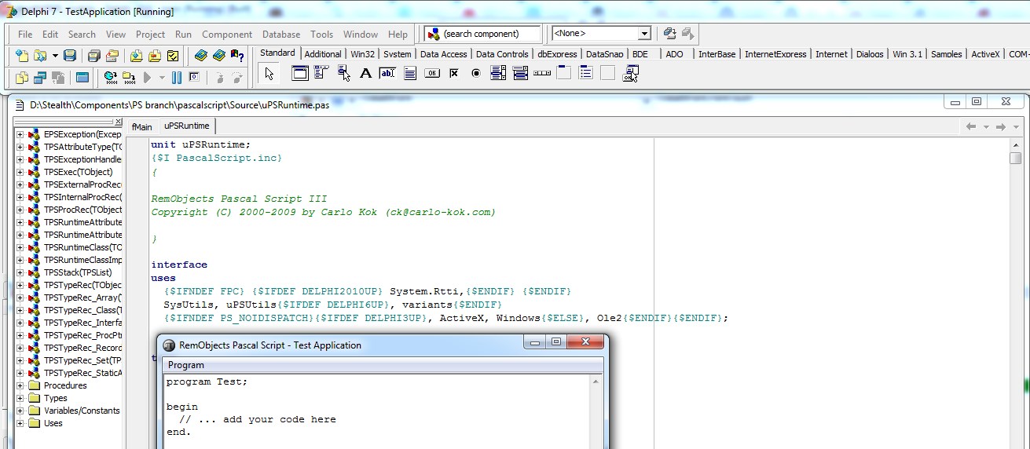Viewport: 1030px width, 449px height.
Task: Select the ListBox component icon
Action: [497, 74]
